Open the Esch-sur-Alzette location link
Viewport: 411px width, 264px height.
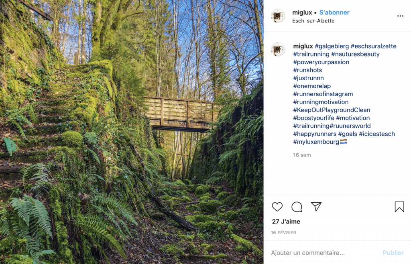(x=313, y=20)
